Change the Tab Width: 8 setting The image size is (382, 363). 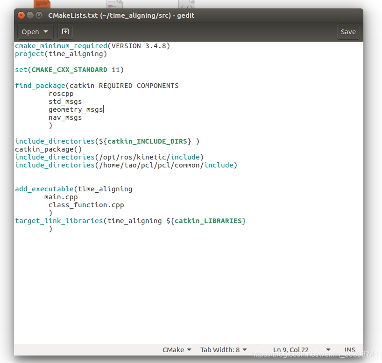(x=223, y=349)
